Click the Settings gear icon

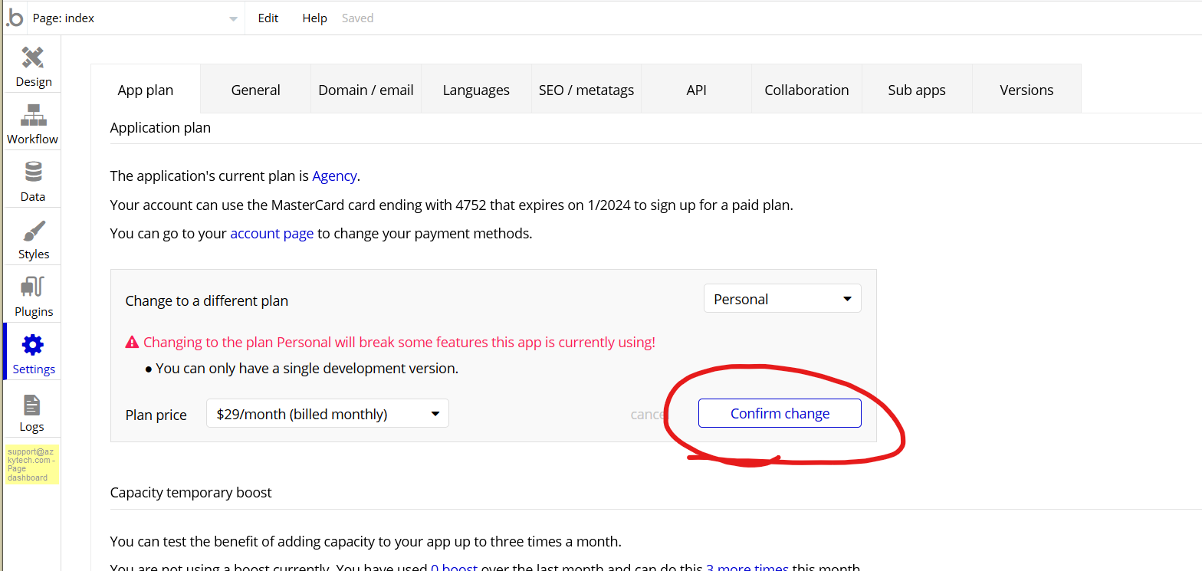33,346
